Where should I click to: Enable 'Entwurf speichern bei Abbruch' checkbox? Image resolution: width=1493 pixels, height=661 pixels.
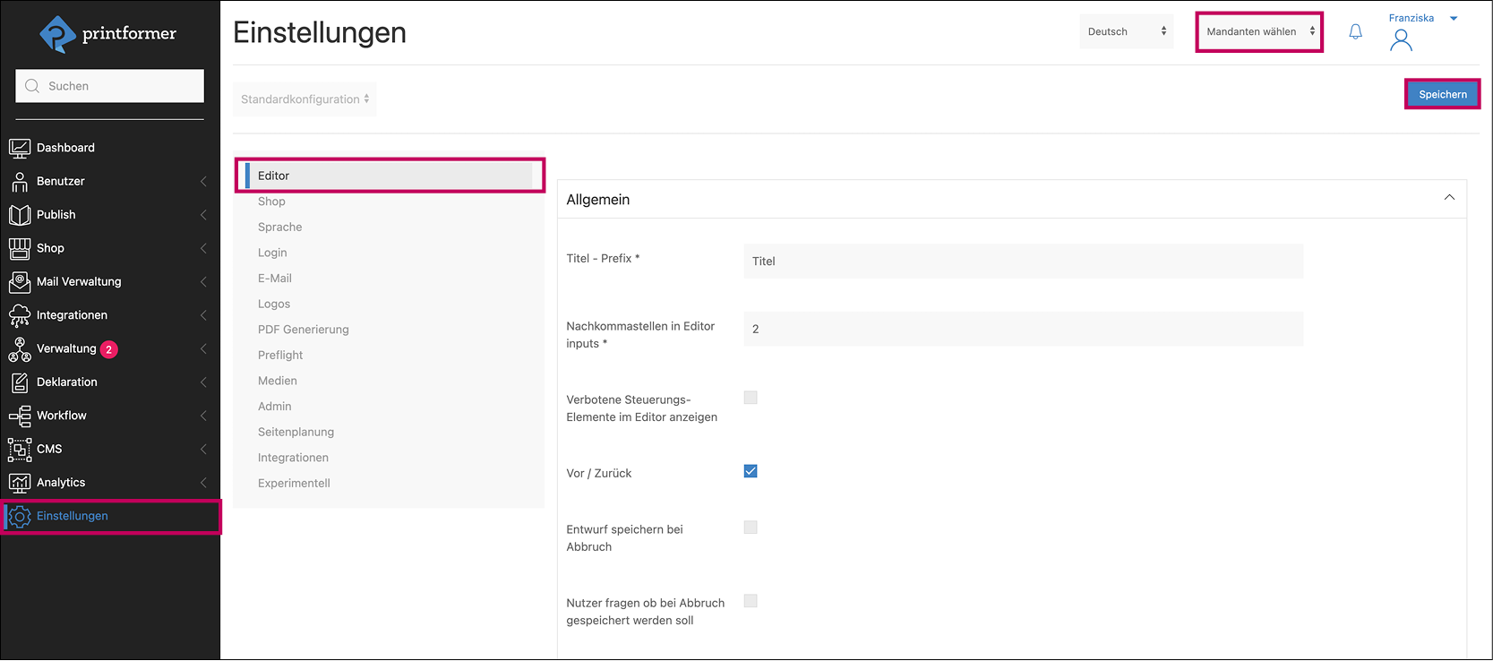point(751,528)
